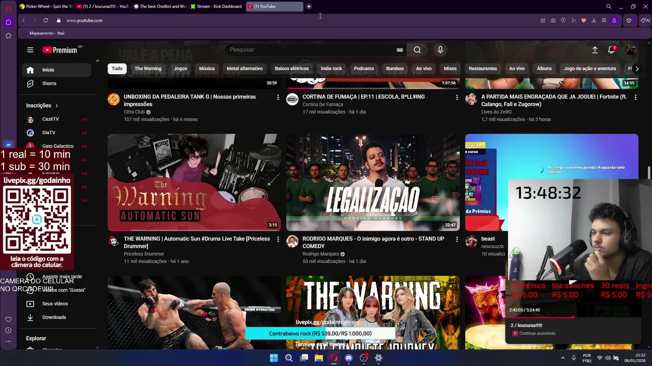The image size is (652, 366).
Task: Open options for CORTINA DE FUMAÇA video
Action: (x=456, y=97)
